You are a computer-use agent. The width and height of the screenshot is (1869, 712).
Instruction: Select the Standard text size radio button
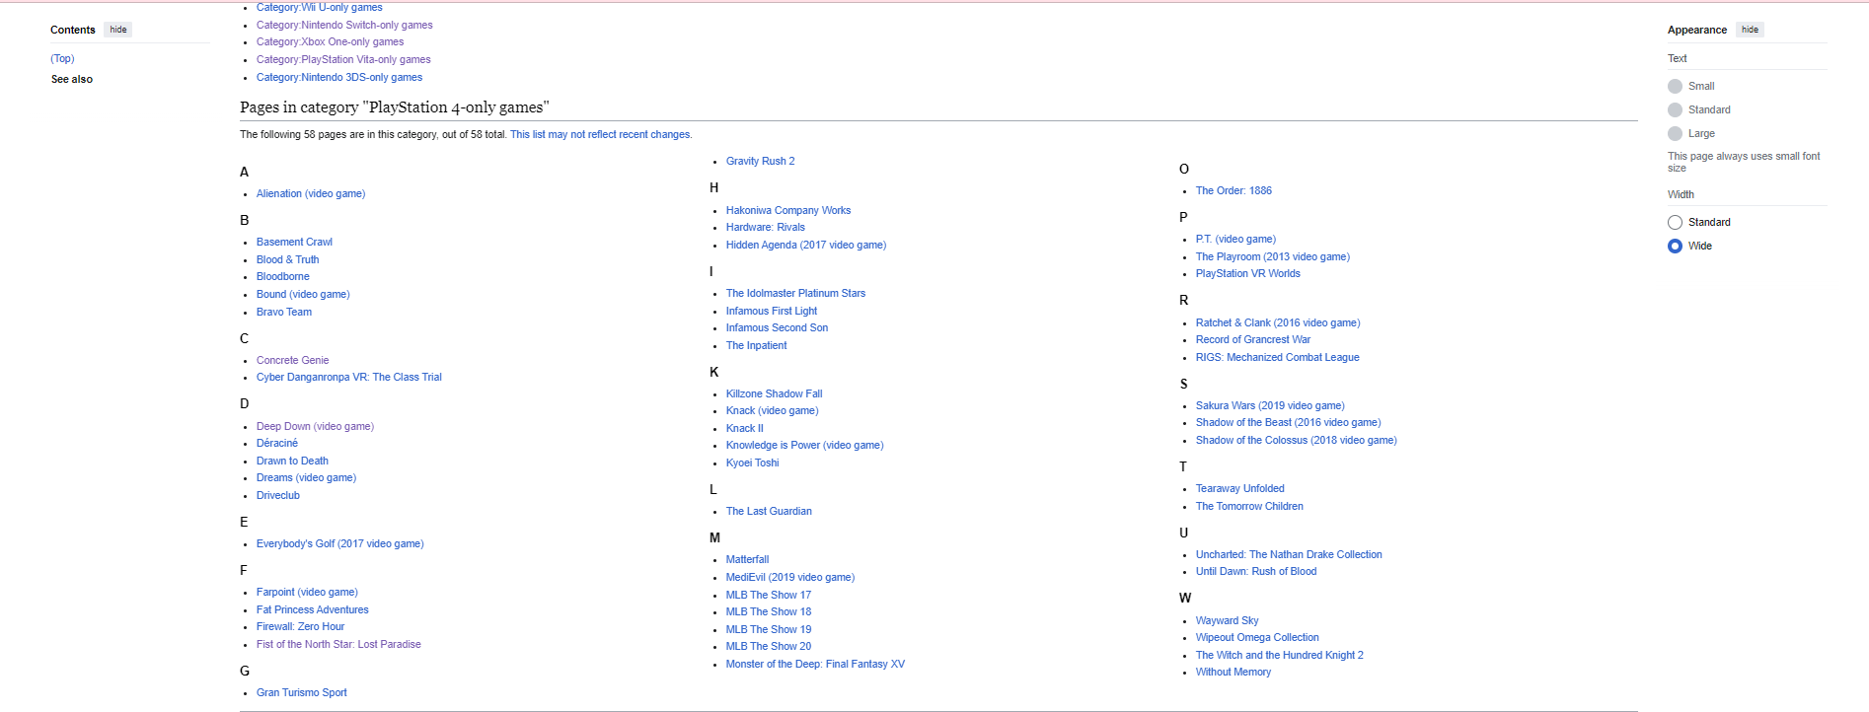point(1675,109)
